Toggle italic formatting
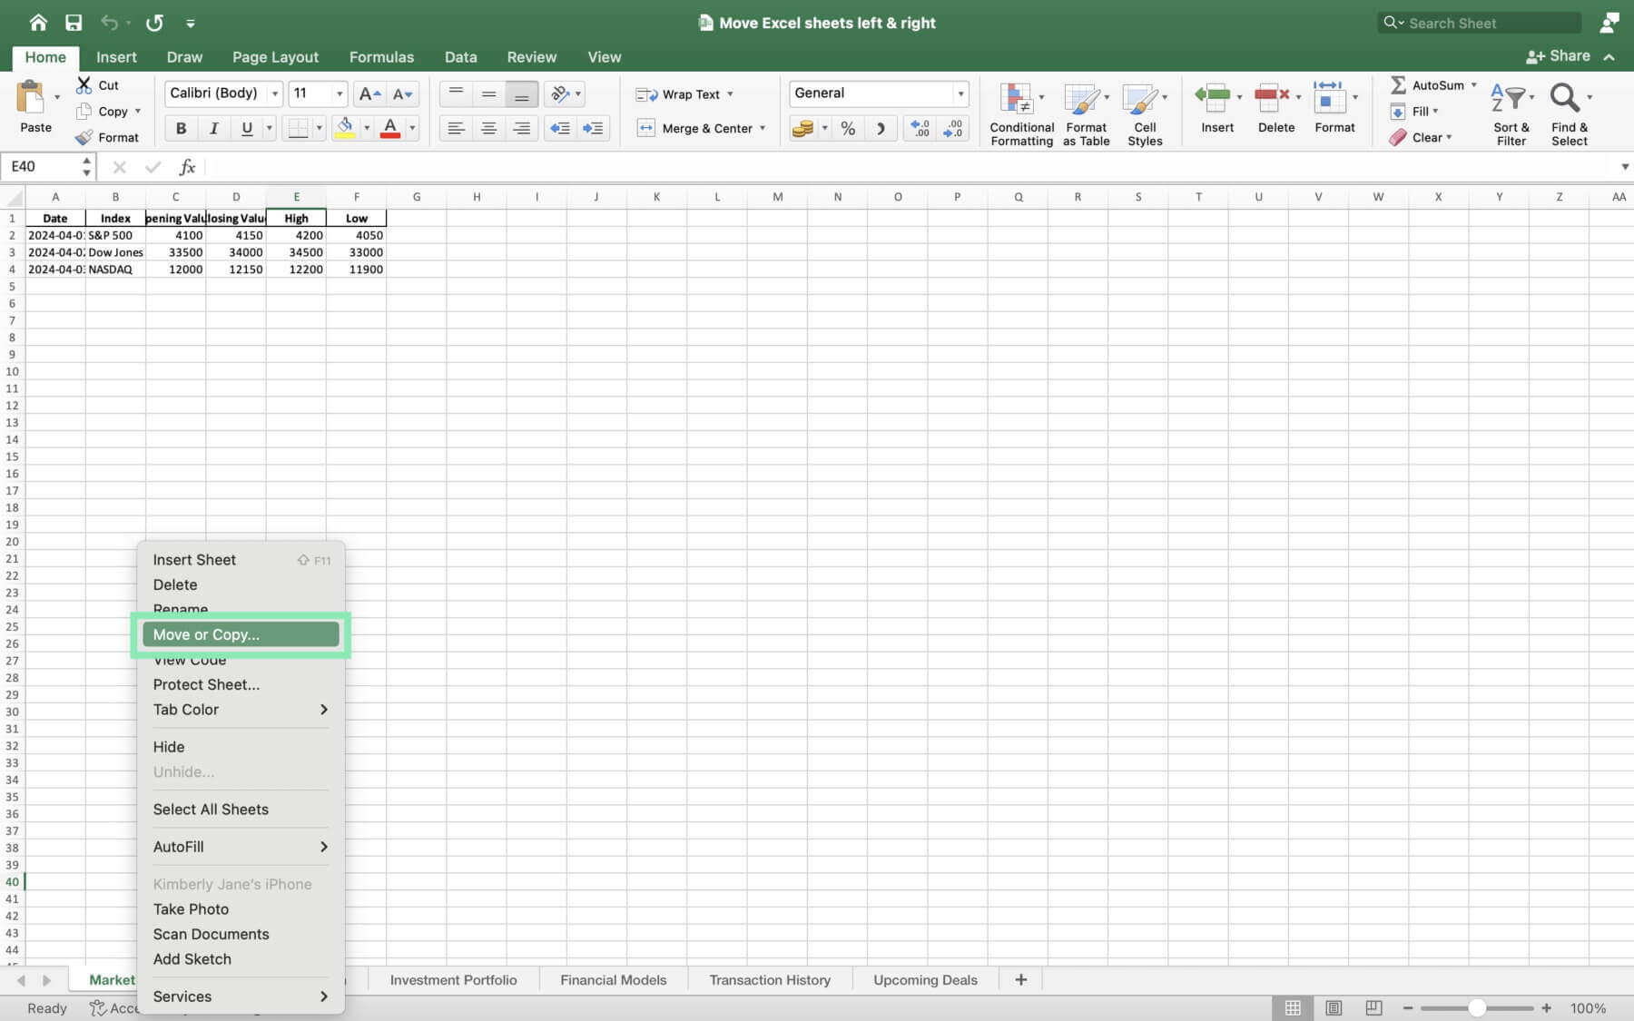This screenshot has height=1021, width=1634. click(x=214, y=128)
